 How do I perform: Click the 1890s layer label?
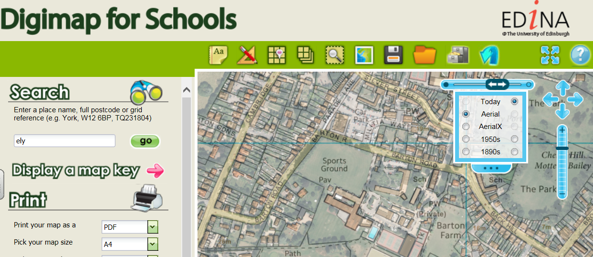490,152
